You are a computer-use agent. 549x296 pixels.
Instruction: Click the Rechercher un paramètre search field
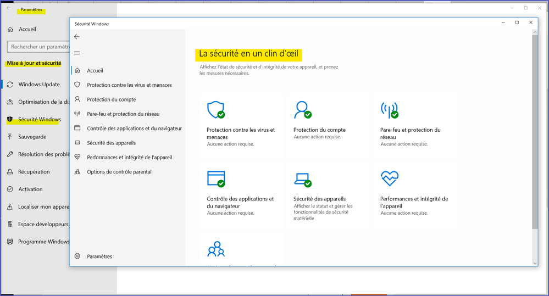38,47
